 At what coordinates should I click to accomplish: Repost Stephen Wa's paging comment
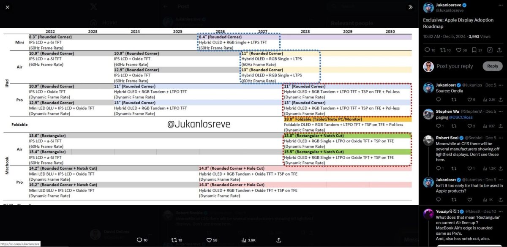[x=455, y=126]
